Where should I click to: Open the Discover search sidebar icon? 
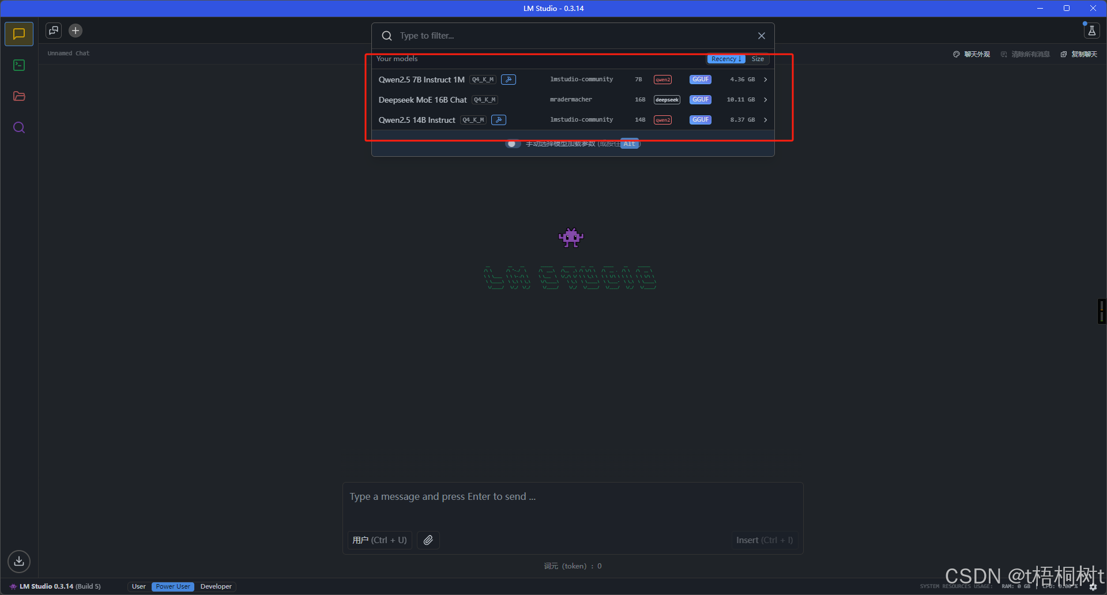19,127
